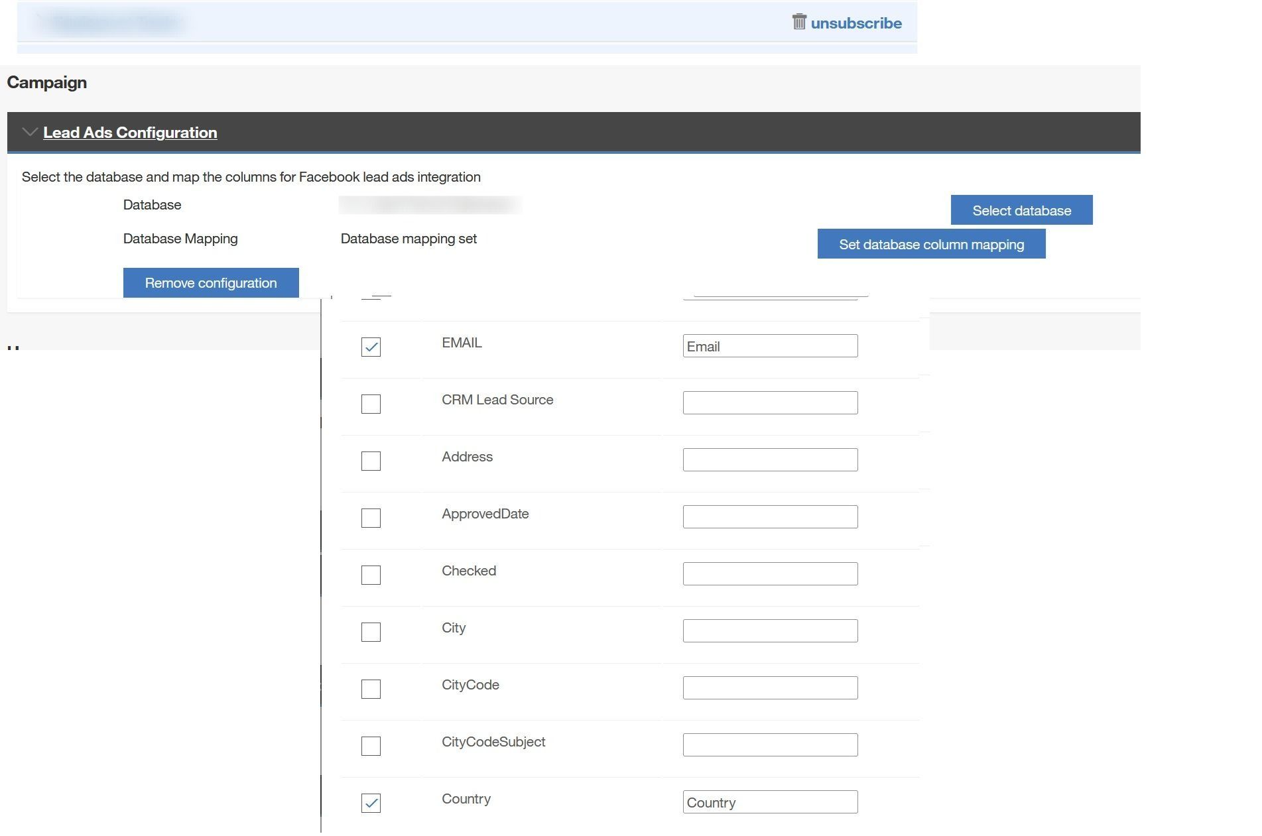Click Set database column mapping button
Screen dimensions: 1262x836
[x=930, y=244]
